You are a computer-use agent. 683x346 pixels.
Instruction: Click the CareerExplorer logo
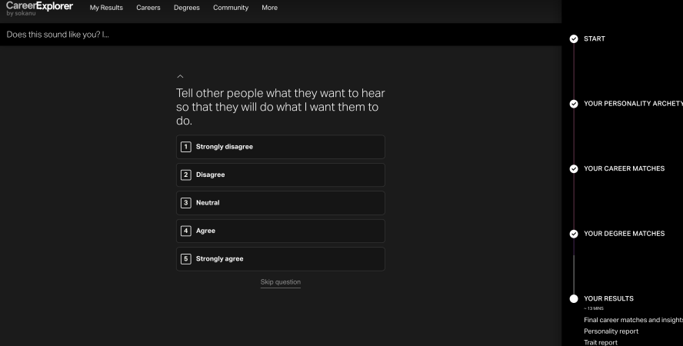point(39,8)
